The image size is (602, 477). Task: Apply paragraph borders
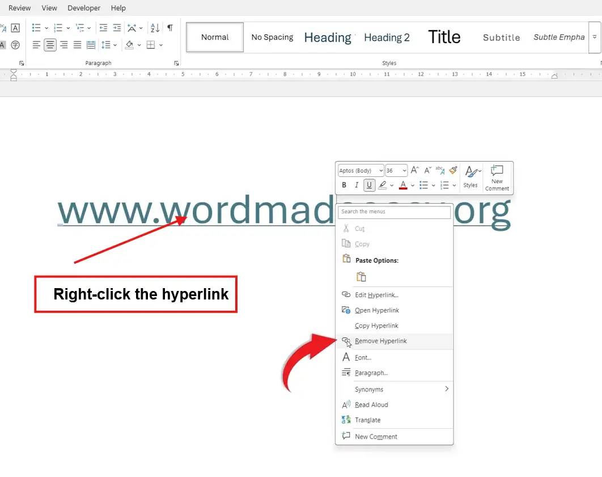pos(151,45)
